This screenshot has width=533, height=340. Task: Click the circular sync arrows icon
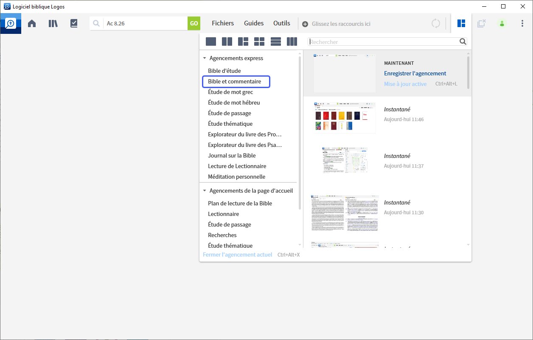[x=436, y=24]
